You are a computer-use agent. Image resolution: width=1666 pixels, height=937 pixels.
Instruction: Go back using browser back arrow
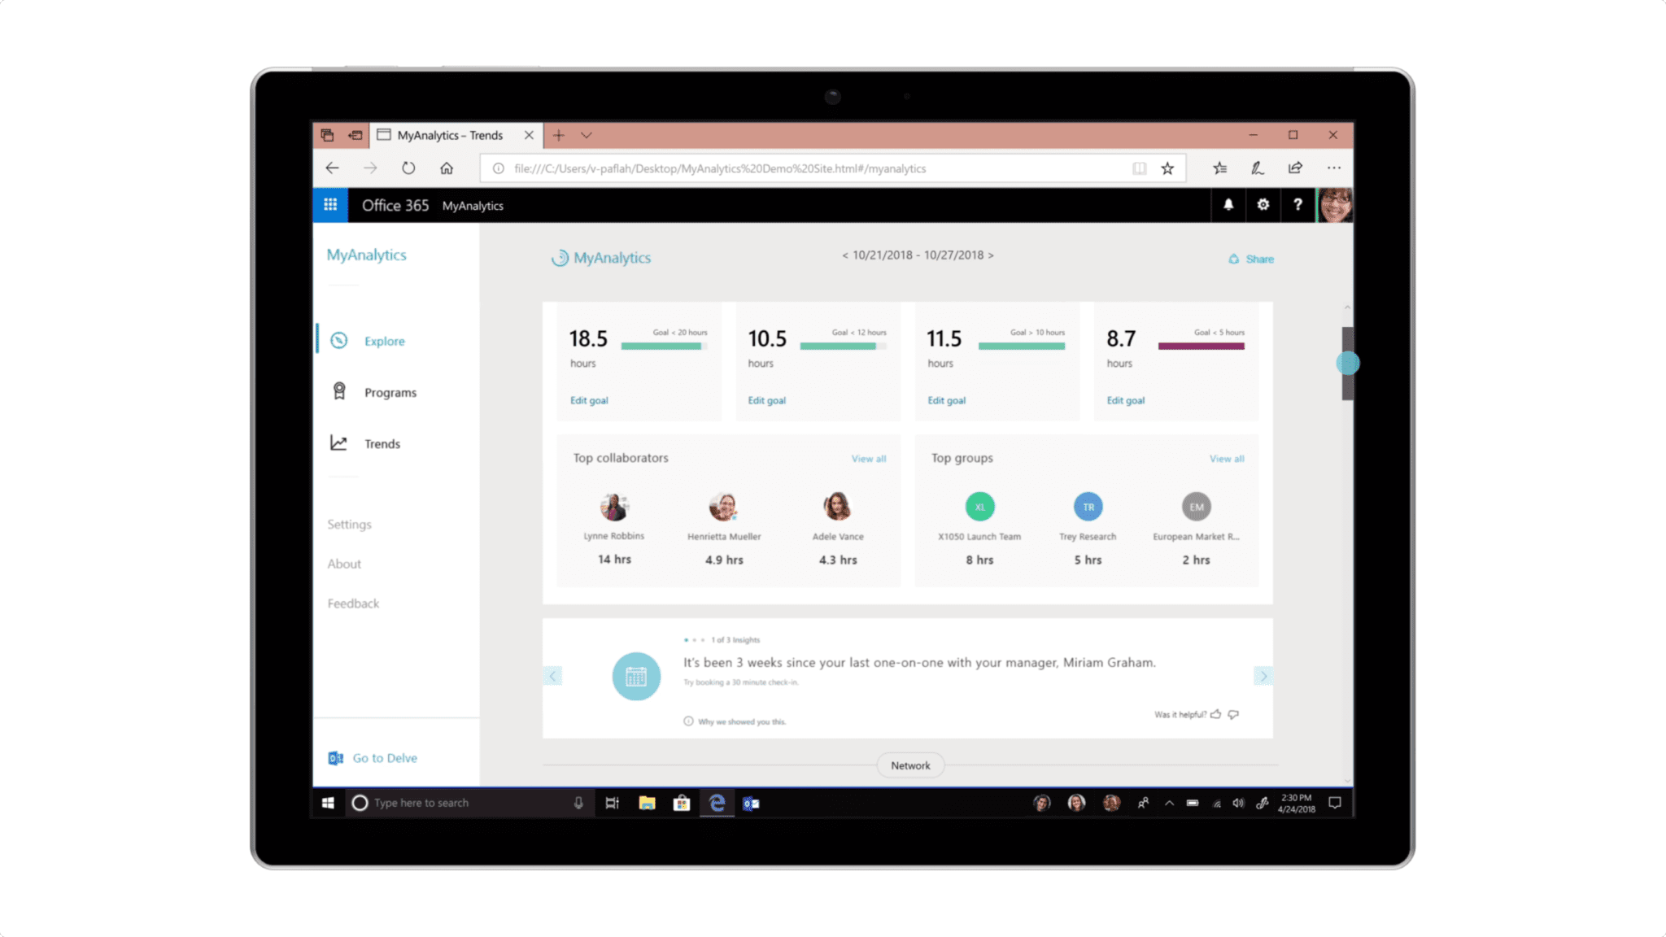tap(332, 168)
